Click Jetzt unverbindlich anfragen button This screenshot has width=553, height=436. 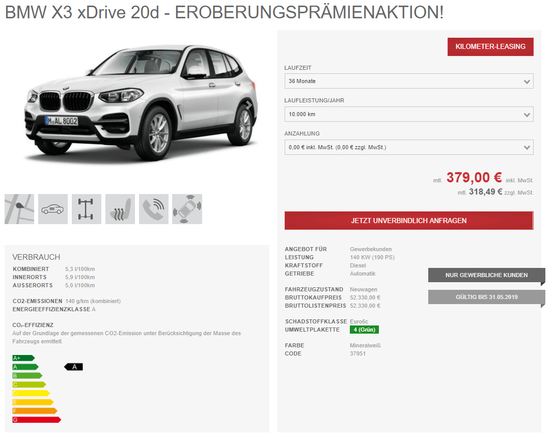[x=409, y=221]
